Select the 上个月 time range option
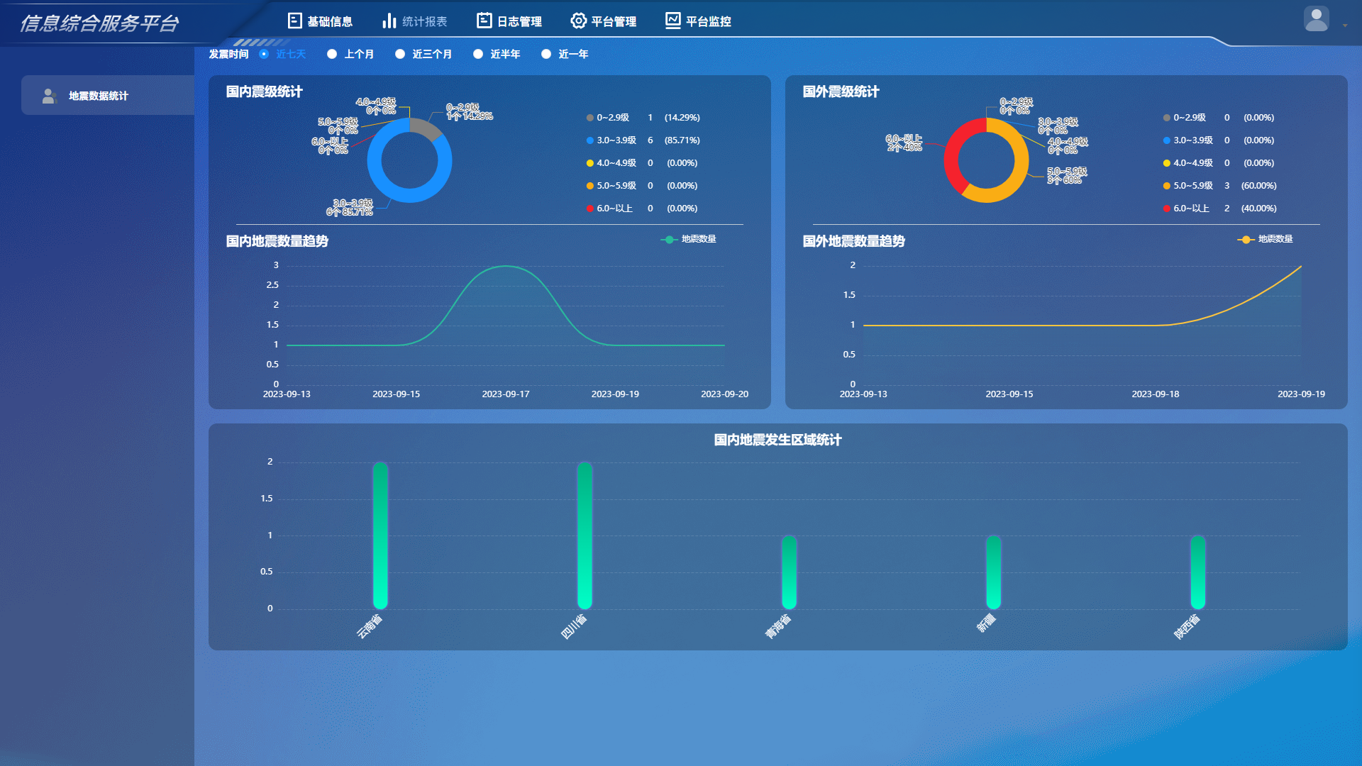 coord(332,54)
